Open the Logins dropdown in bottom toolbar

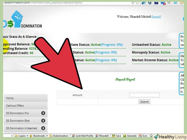(x=22, y=136)
